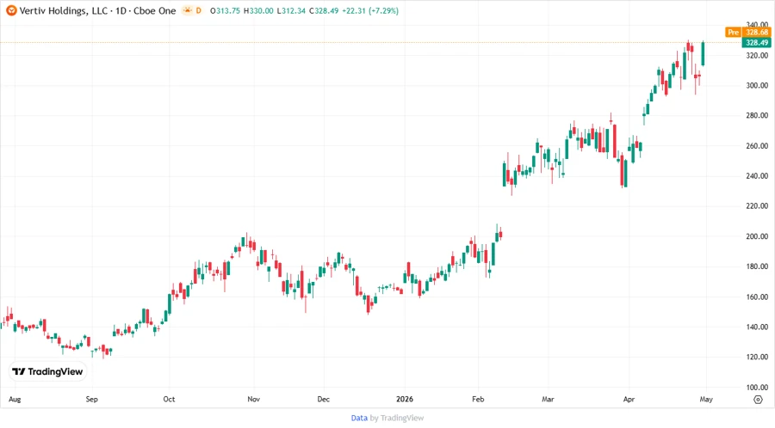Click the 120.00 price axis label
The width and height of the screenshot is (775, 428).
(x=757, y=357)
